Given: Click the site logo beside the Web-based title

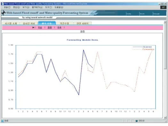Looking at the screenshot, I should click(4, 13).
